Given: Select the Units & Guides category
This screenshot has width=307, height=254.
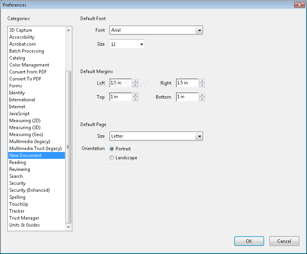Looking at the screenshot, I should tap(36, 225).
